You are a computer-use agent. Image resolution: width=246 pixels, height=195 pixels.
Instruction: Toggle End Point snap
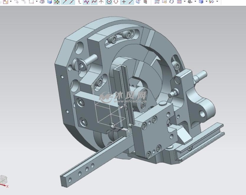click(x=64, y=2)
